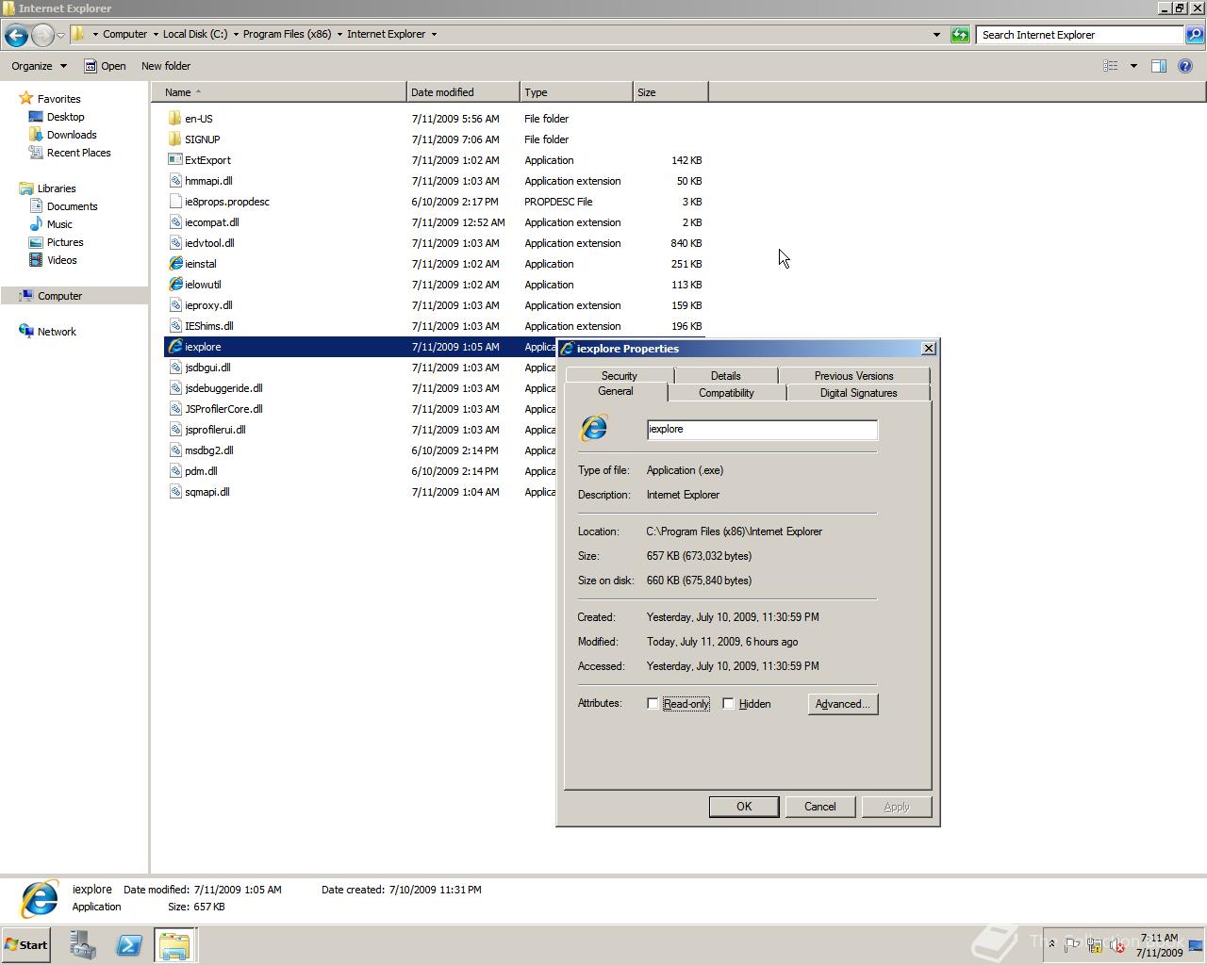Click the green refresh icon in address bar
Viewport: 1207px width, 965px height.
[x=960, y=35]
